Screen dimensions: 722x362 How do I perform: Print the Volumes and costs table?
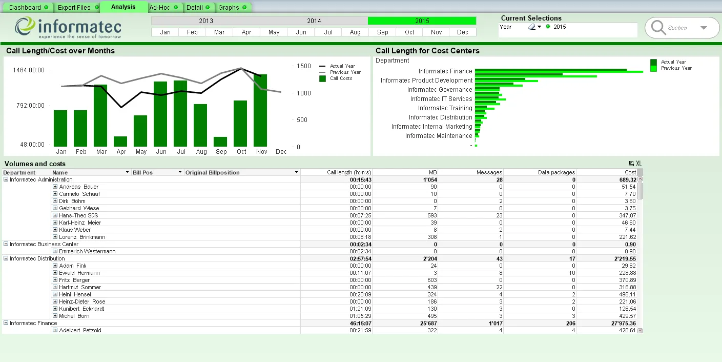pos(631,164)
